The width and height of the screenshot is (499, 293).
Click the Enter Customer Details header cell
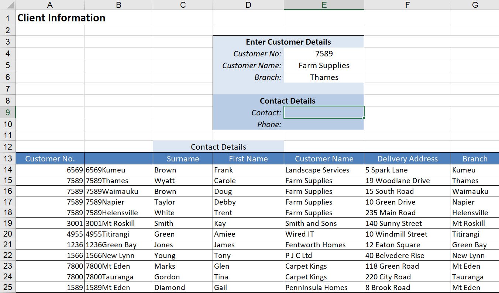point(288,42)
